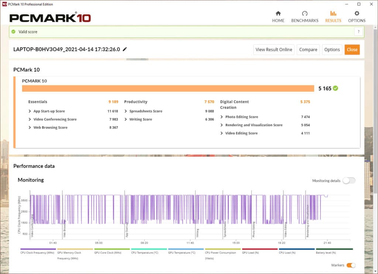Turn off the Markers toggle
378x274 pixels.
point(351,265)
